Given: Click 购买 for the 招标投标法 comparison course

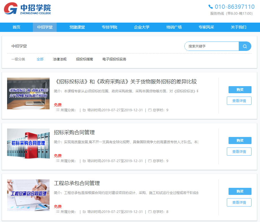Looking at the screenshot, I should (x=240, y=90).
